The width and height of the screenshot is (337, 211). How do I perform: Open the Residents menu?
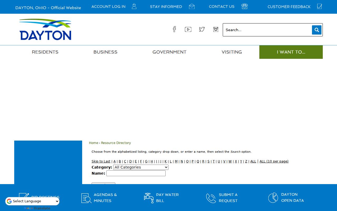[x=45, y=52]
